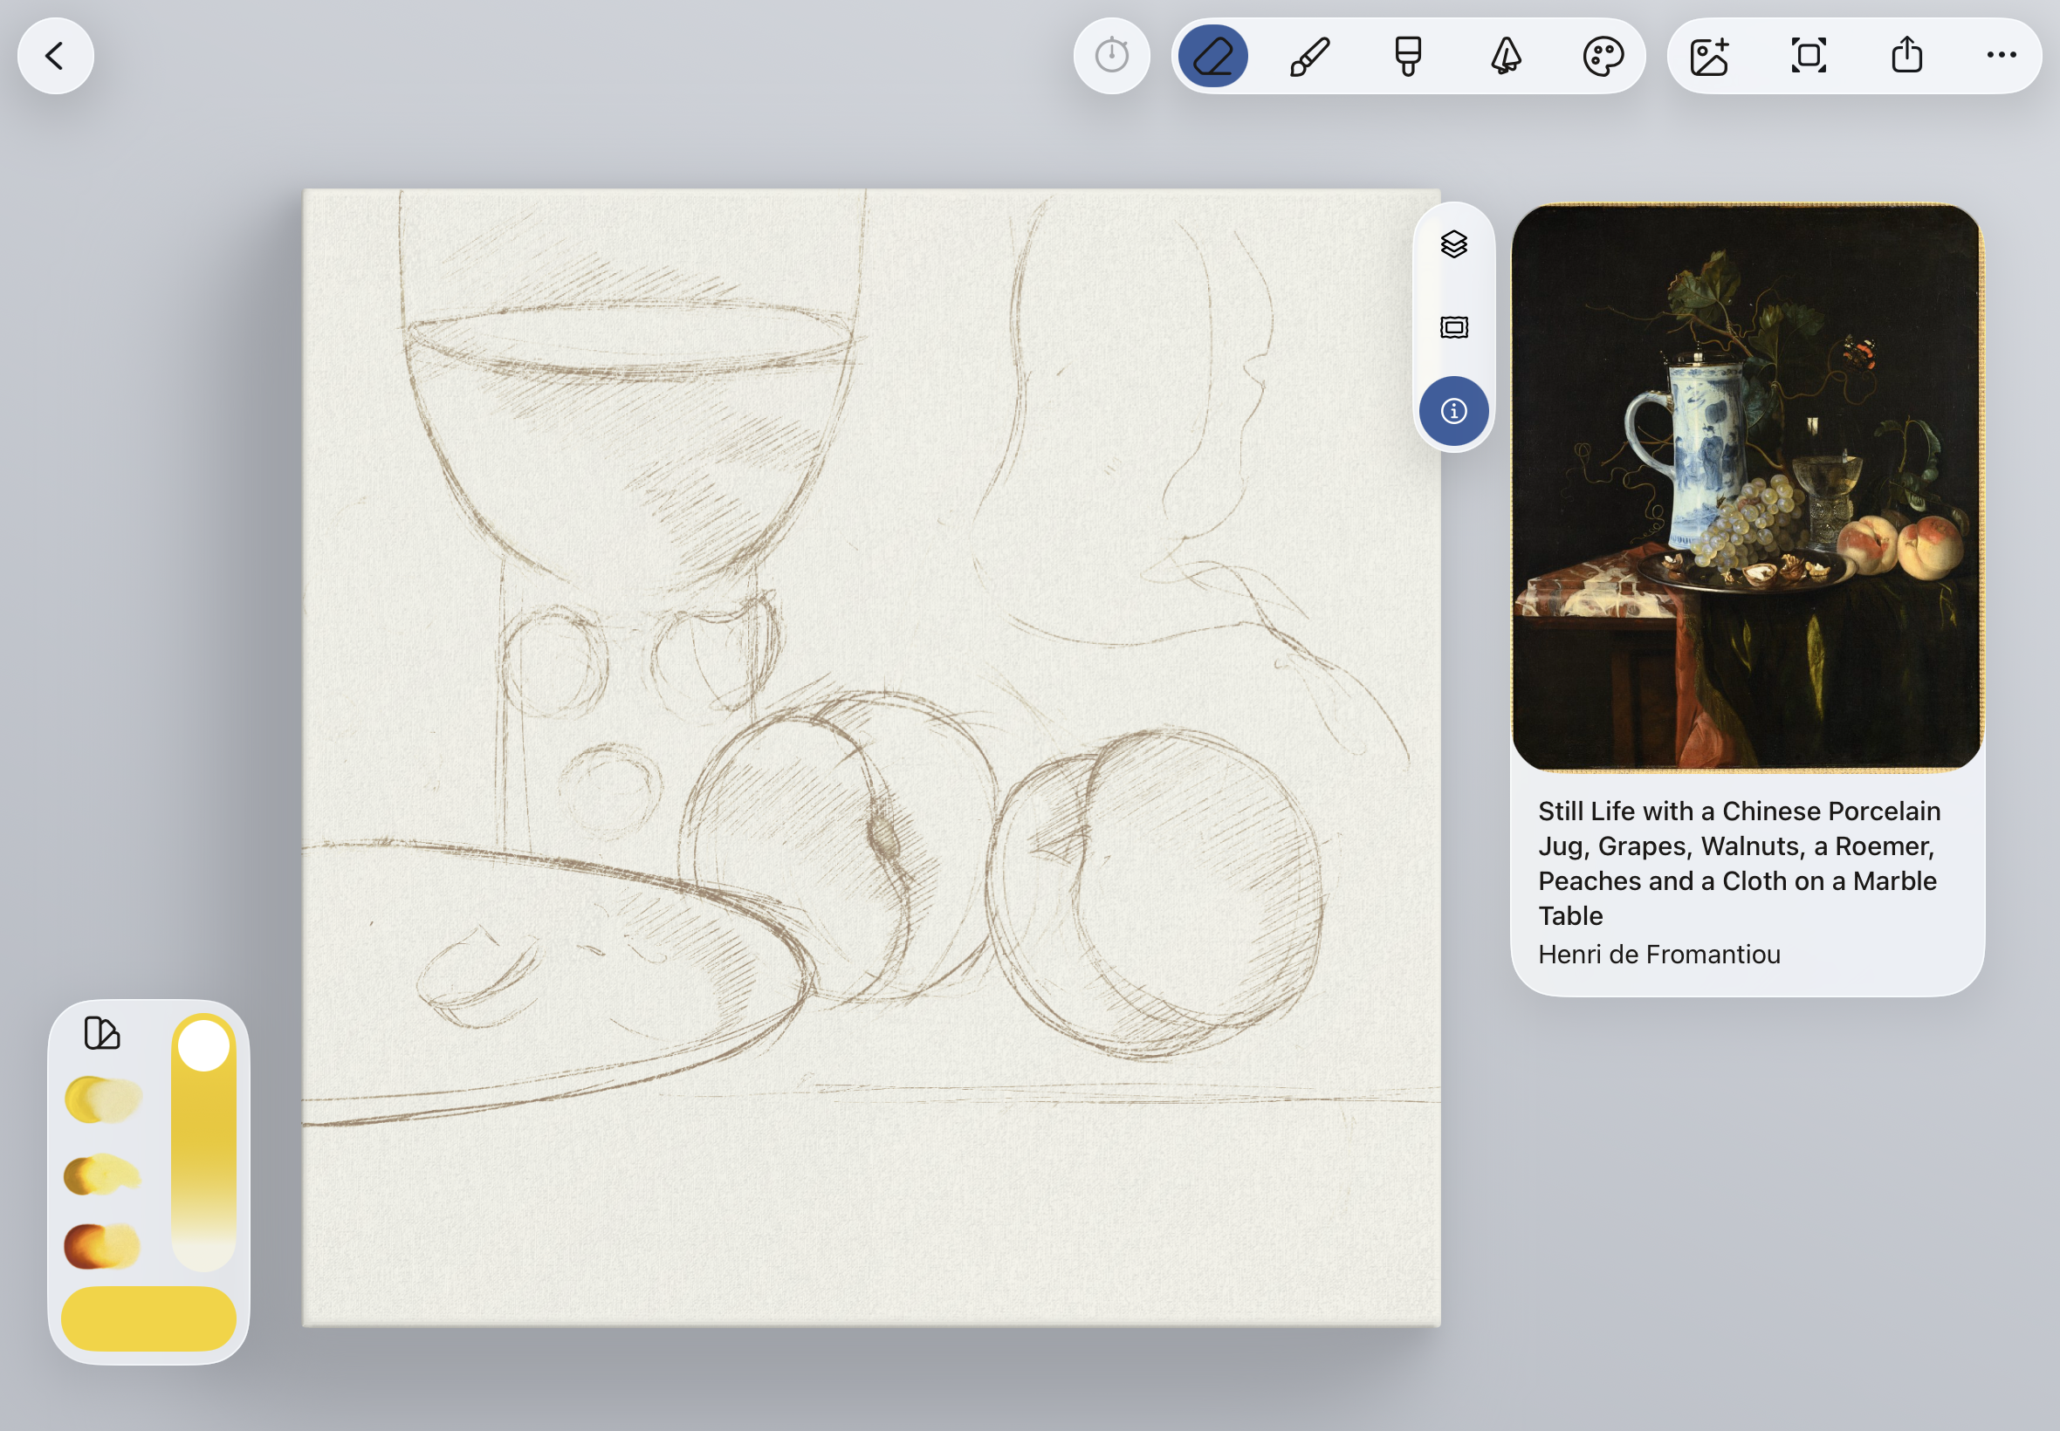The image size is (2060, 1431).
Task: Click the current yellow color bar
Action: (x=149, y=1318)
